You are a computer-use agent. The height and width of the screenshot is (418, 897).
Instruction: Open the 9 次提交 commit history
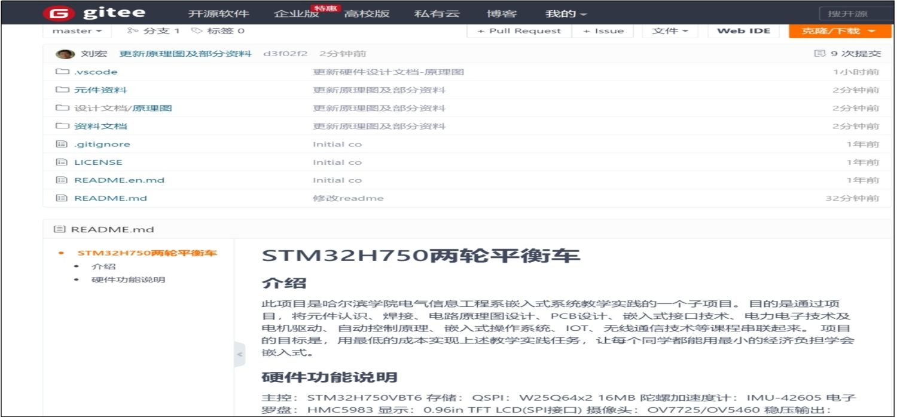click(x=848, y=54)
